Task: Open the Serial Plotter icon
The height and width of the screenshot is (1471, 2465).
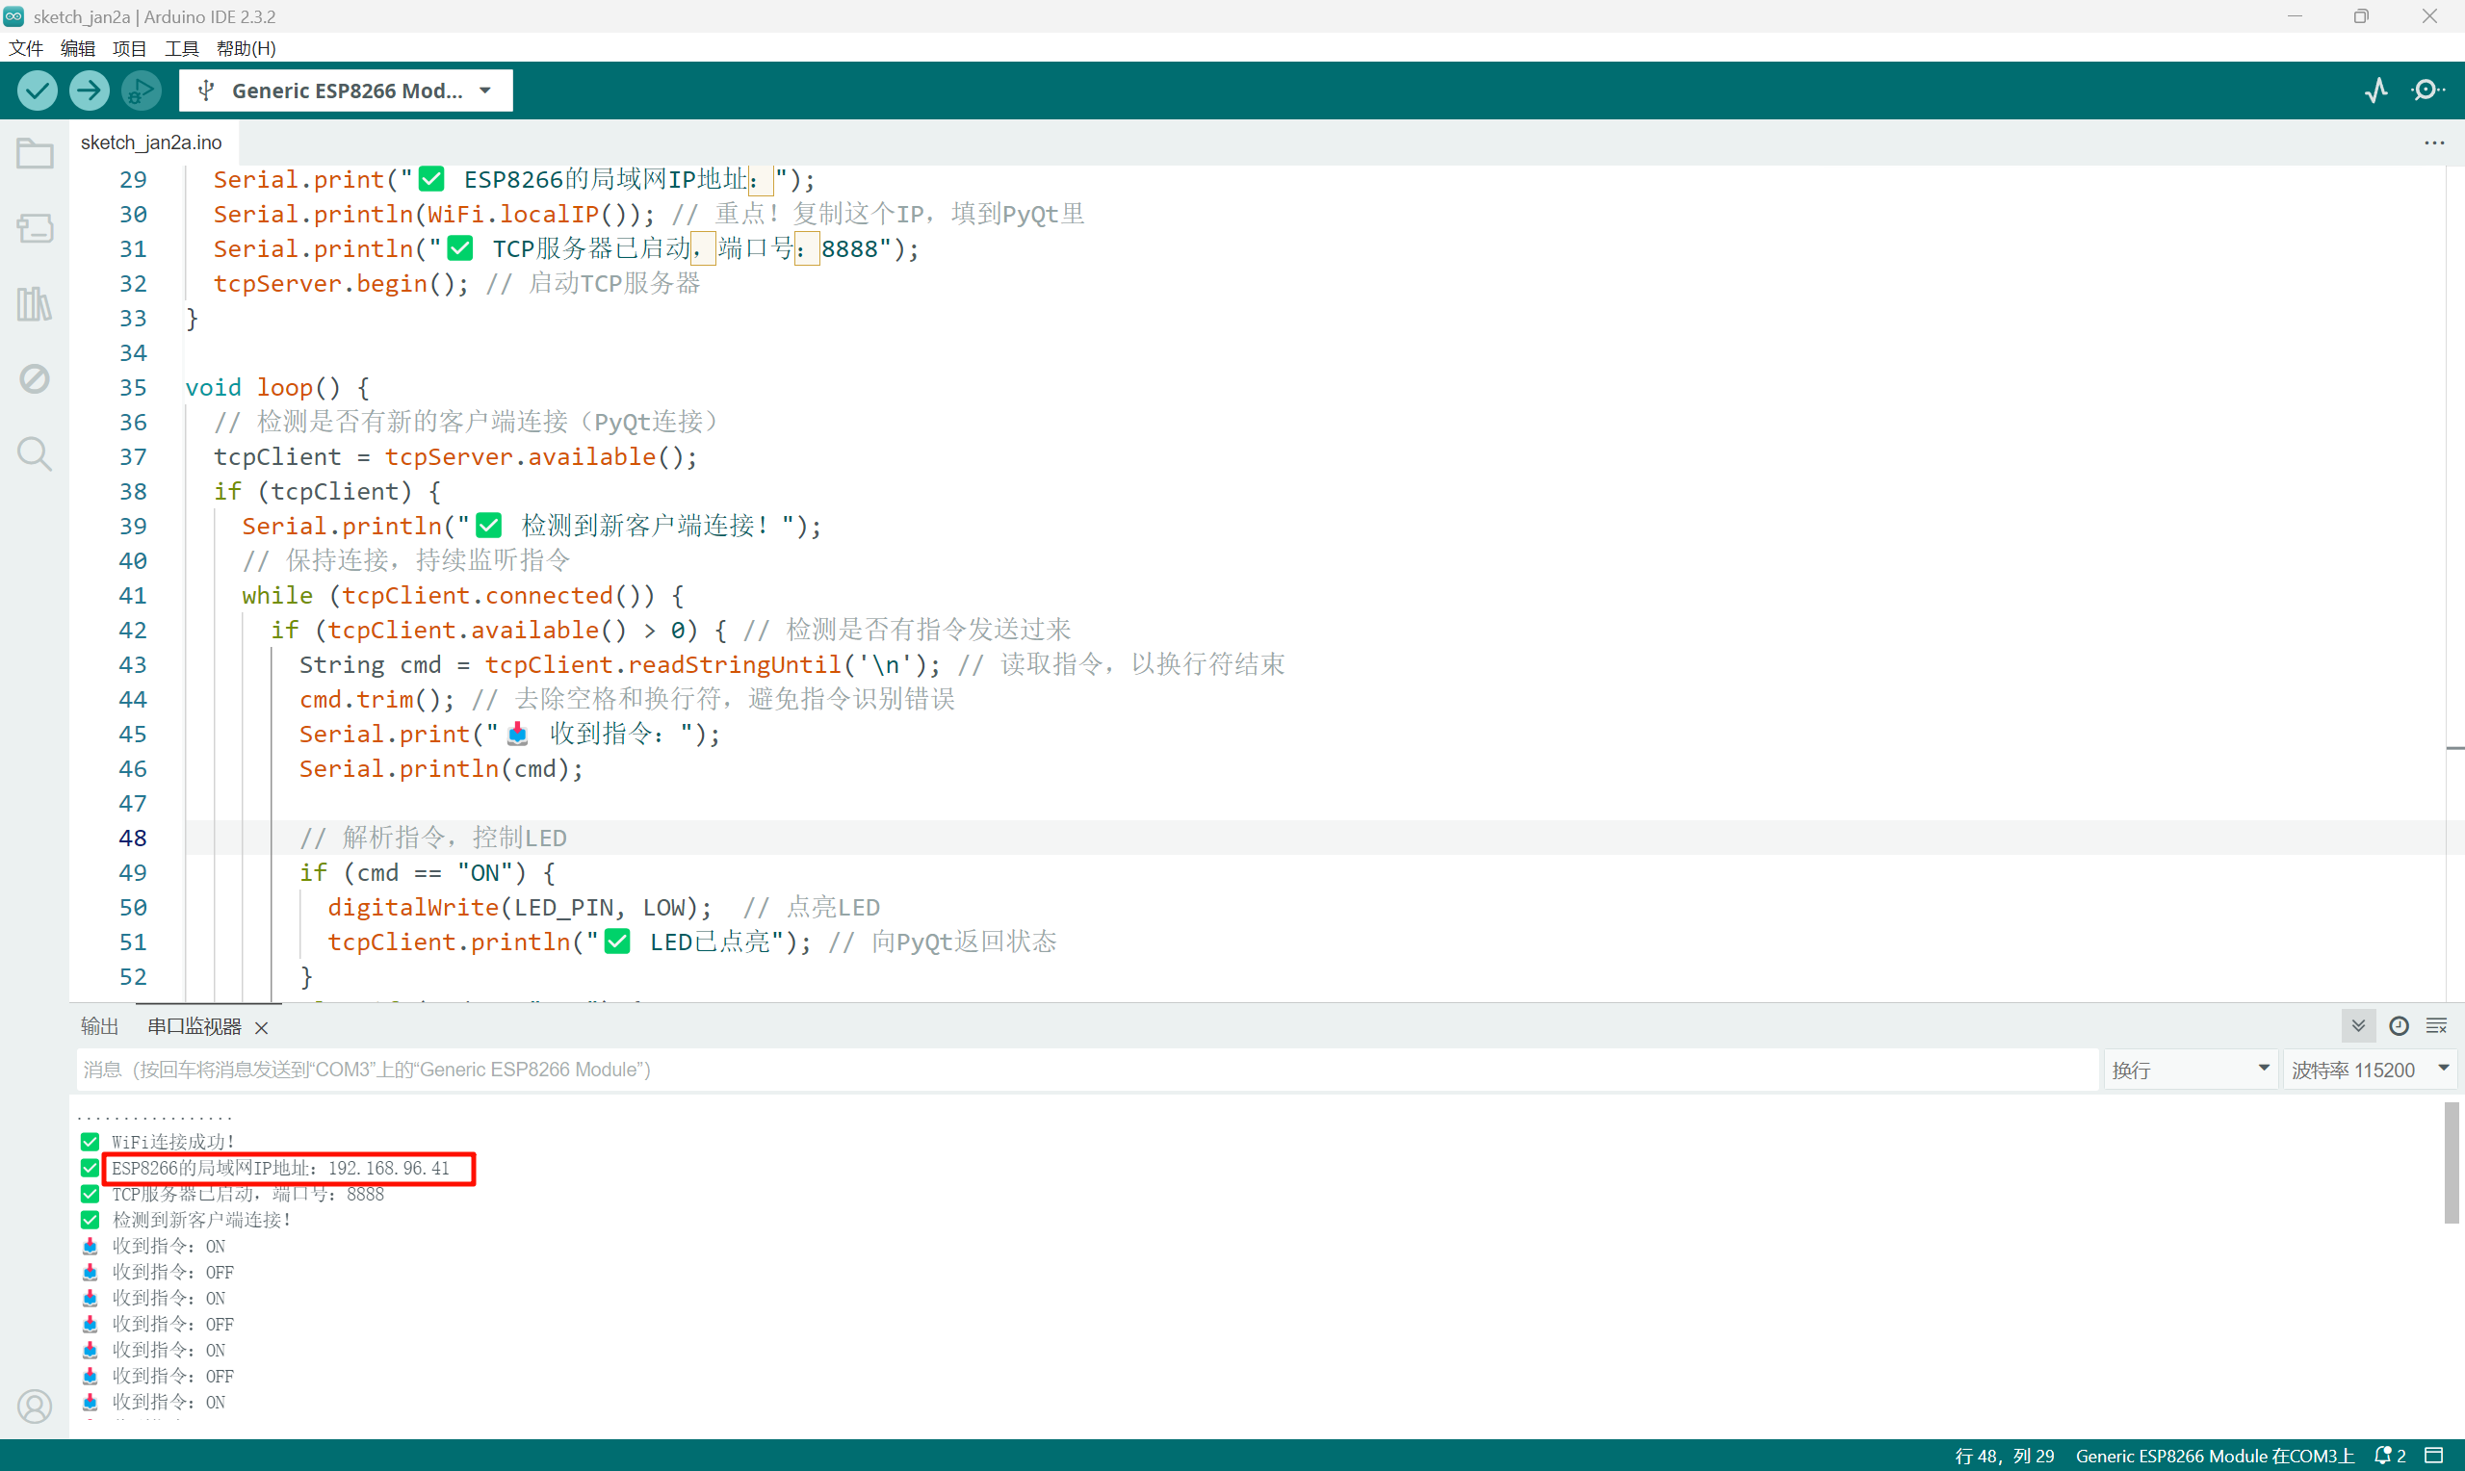Action: 2375,90
